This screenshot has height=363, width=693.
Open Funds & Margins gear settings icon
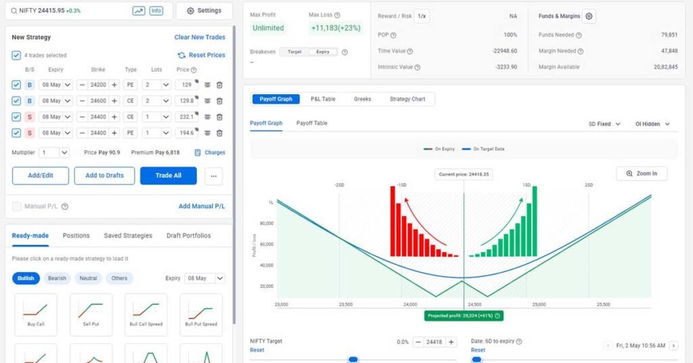coord(589,16)
